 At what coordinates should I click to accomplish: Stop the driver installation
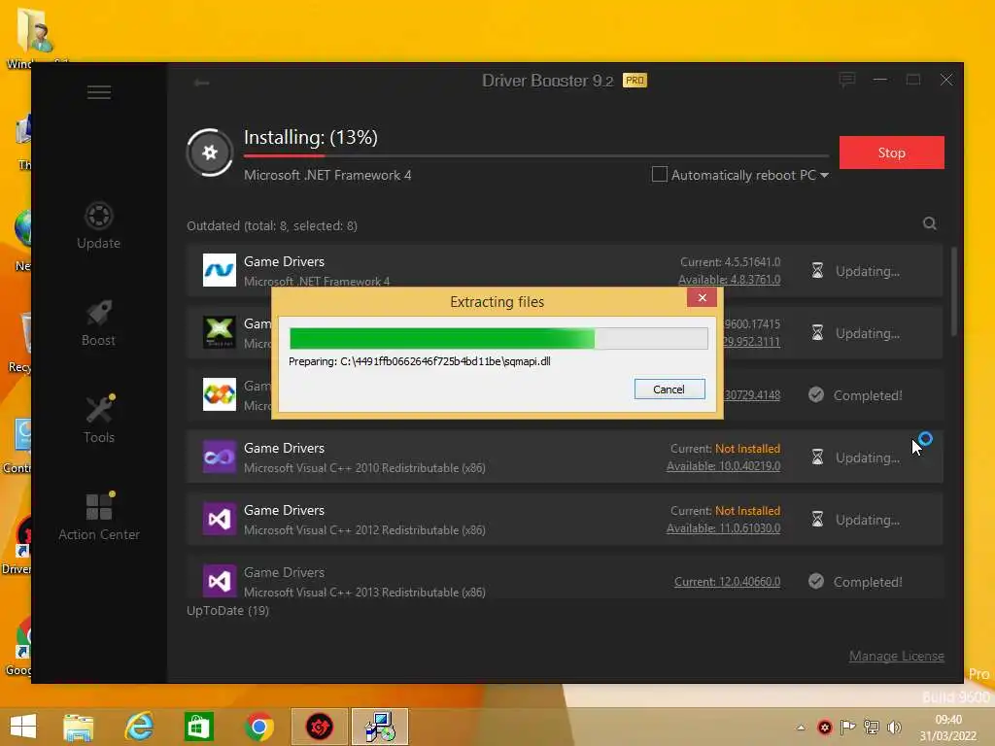892,153
